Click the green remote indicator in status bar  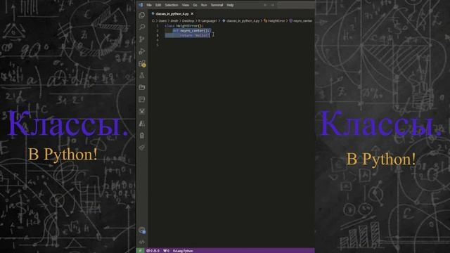tap(140, 251)
